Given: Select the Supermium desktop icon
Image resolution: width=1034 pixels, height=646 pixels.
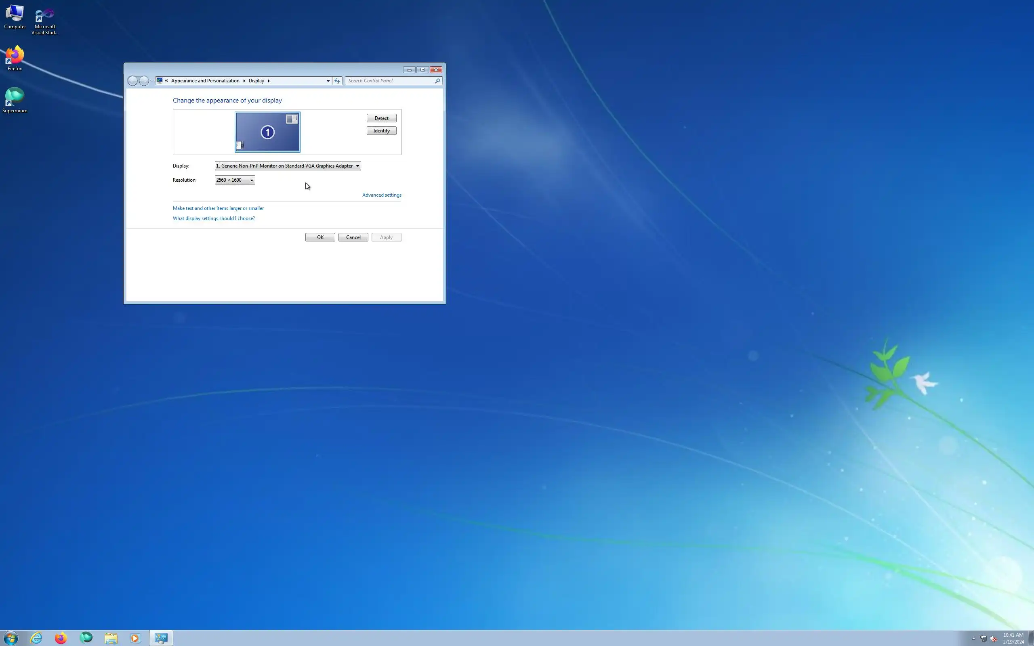Looking at the screenshot, I should [15, 100].
